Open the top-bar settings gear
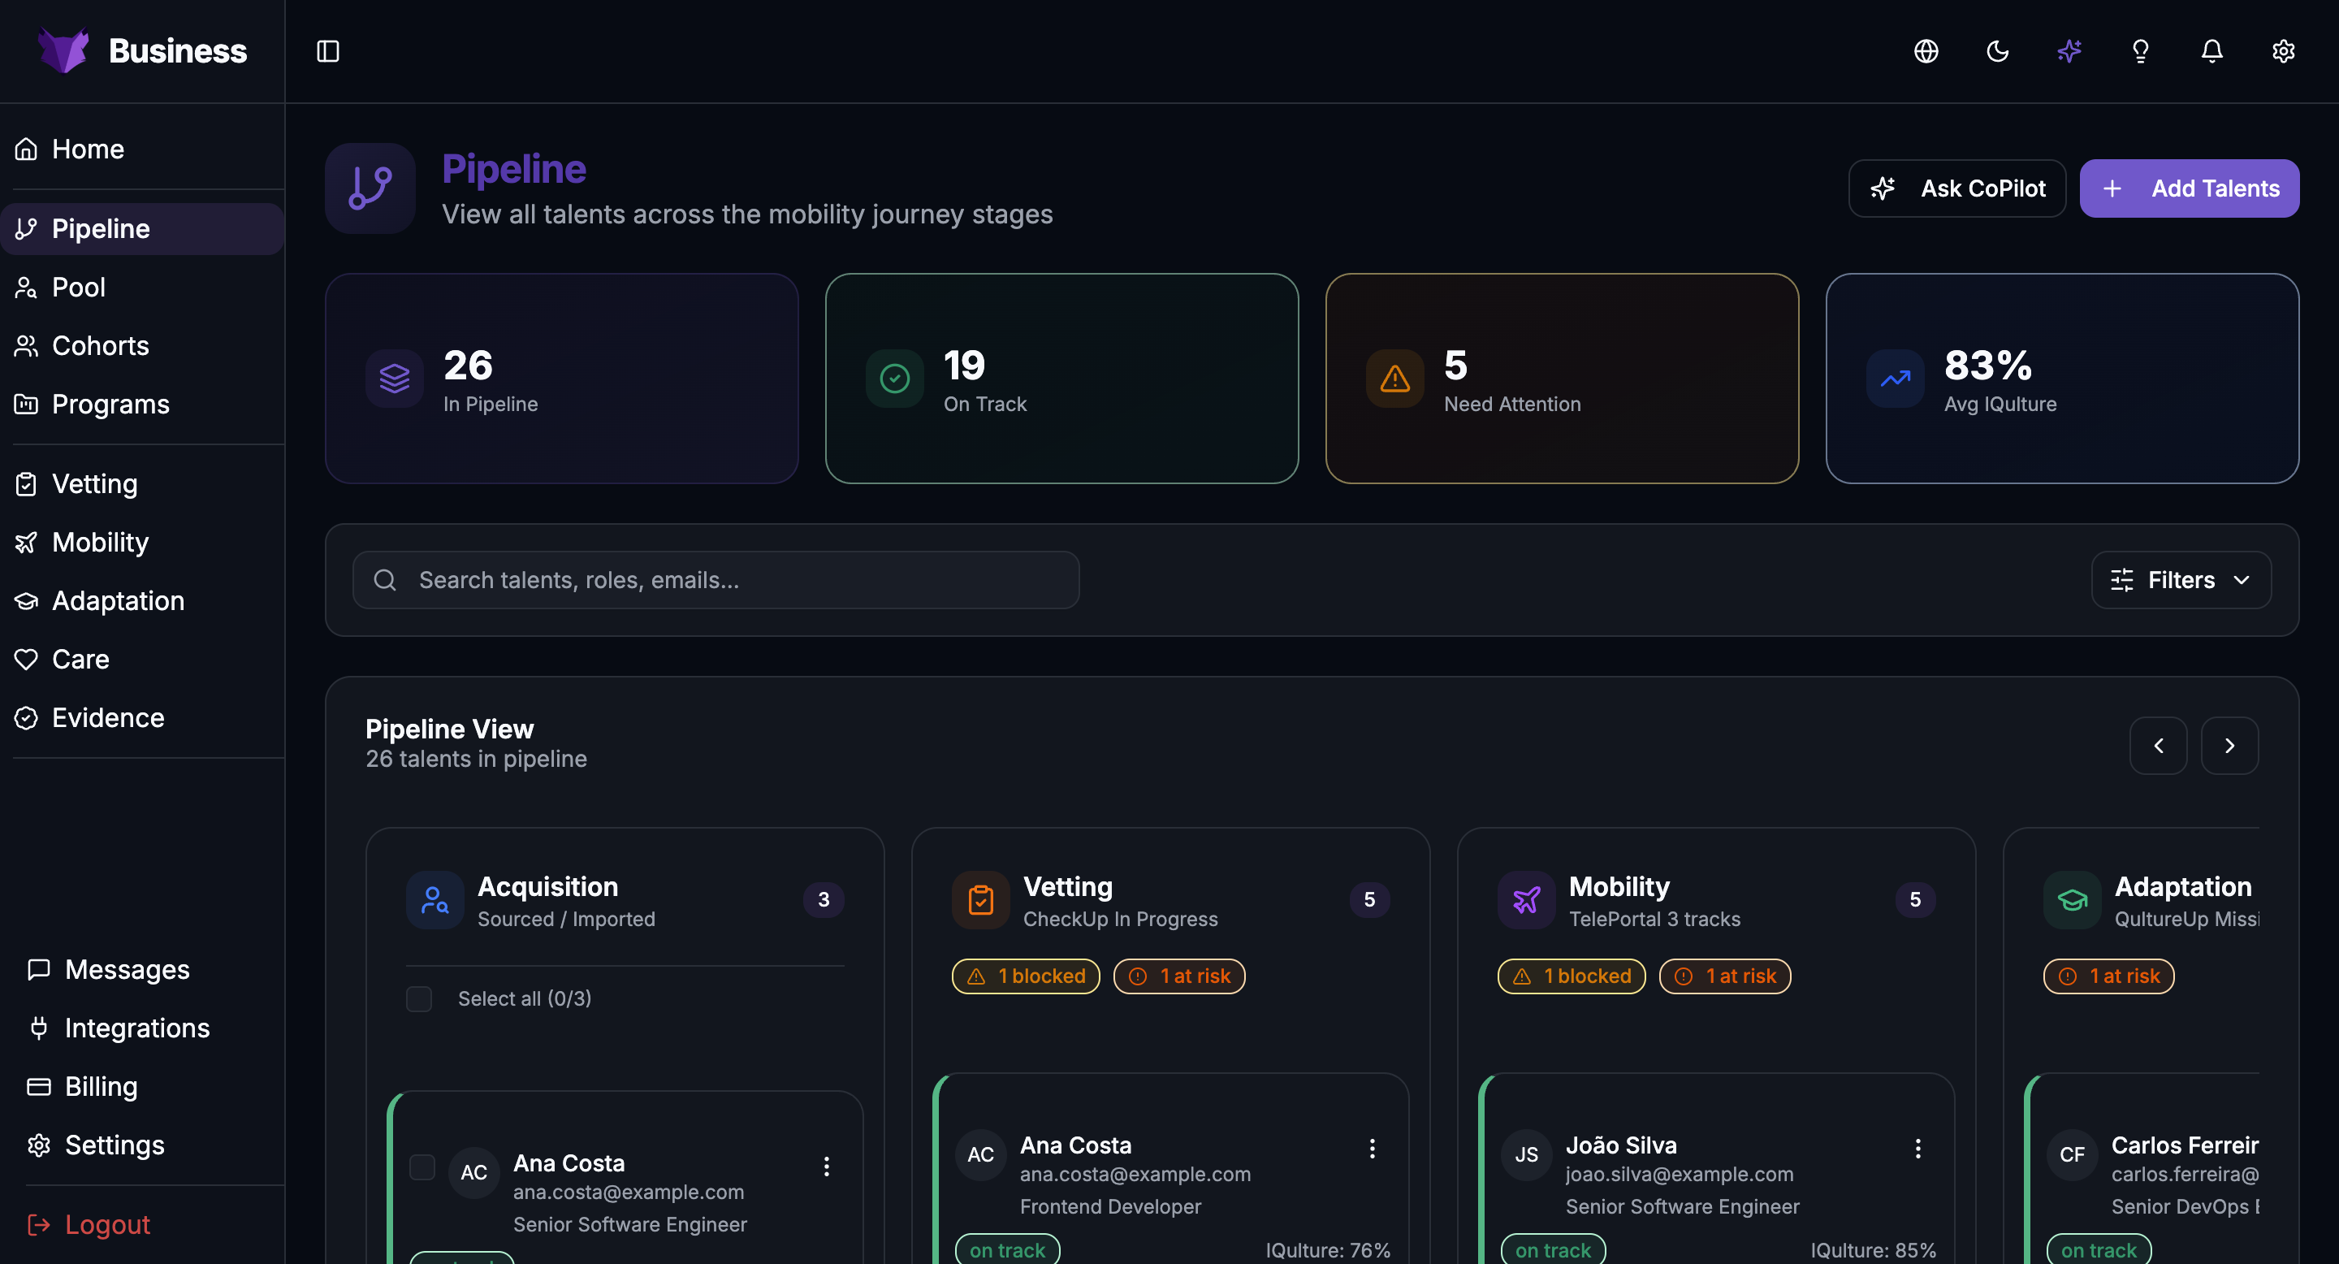This screenshot has height=1264, width=2339. click(x=2283, y=52)
